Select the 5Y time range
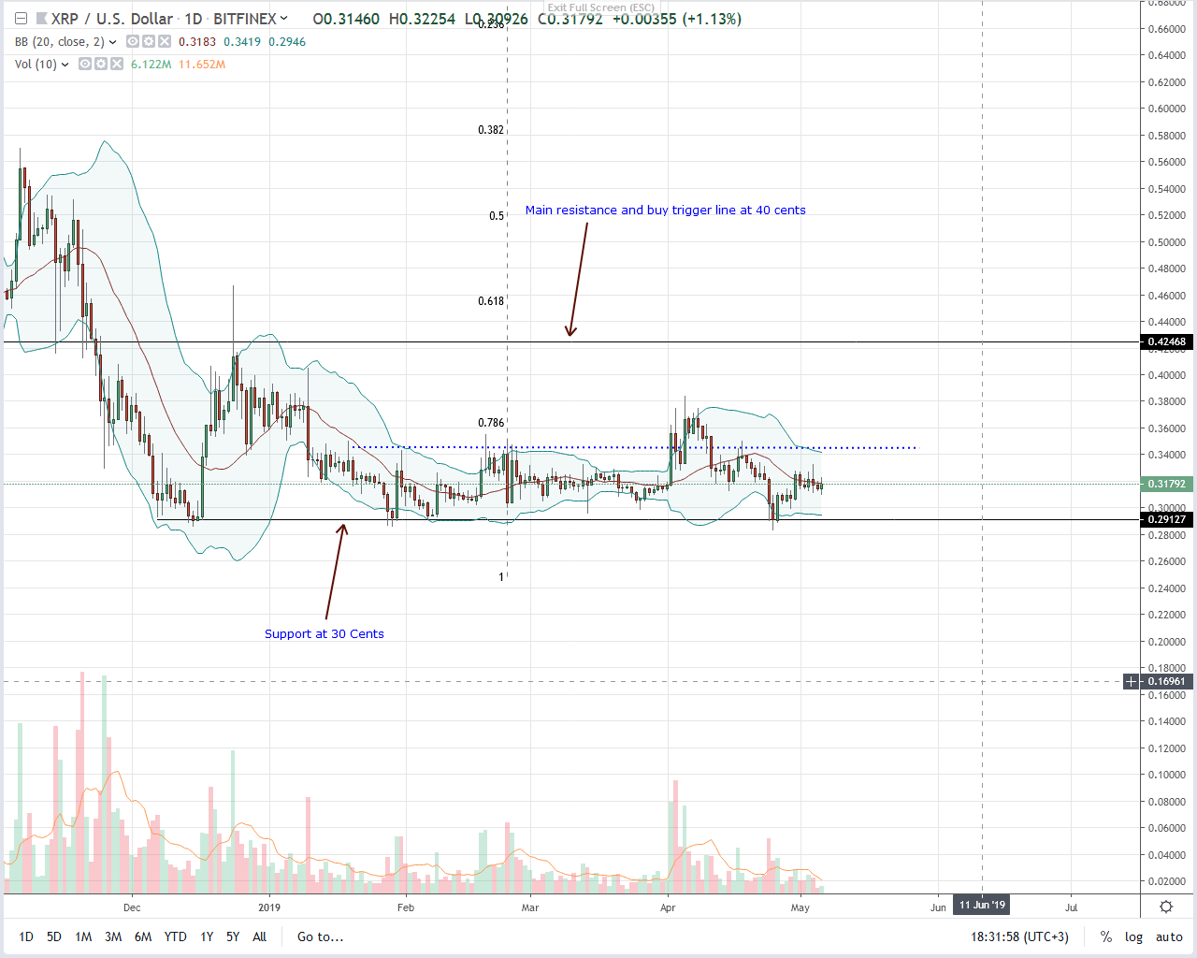 pos(233,936)
